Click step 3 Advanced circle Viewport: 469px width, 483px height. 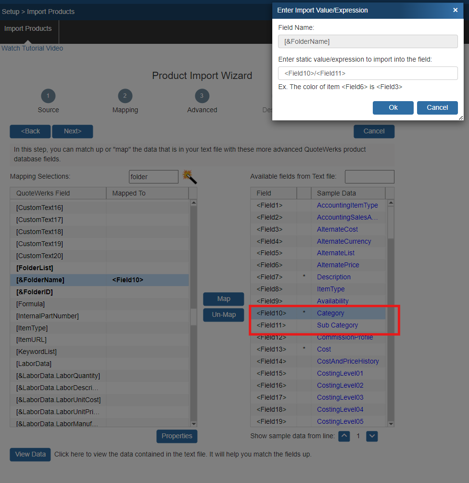[x=202, y=96]
